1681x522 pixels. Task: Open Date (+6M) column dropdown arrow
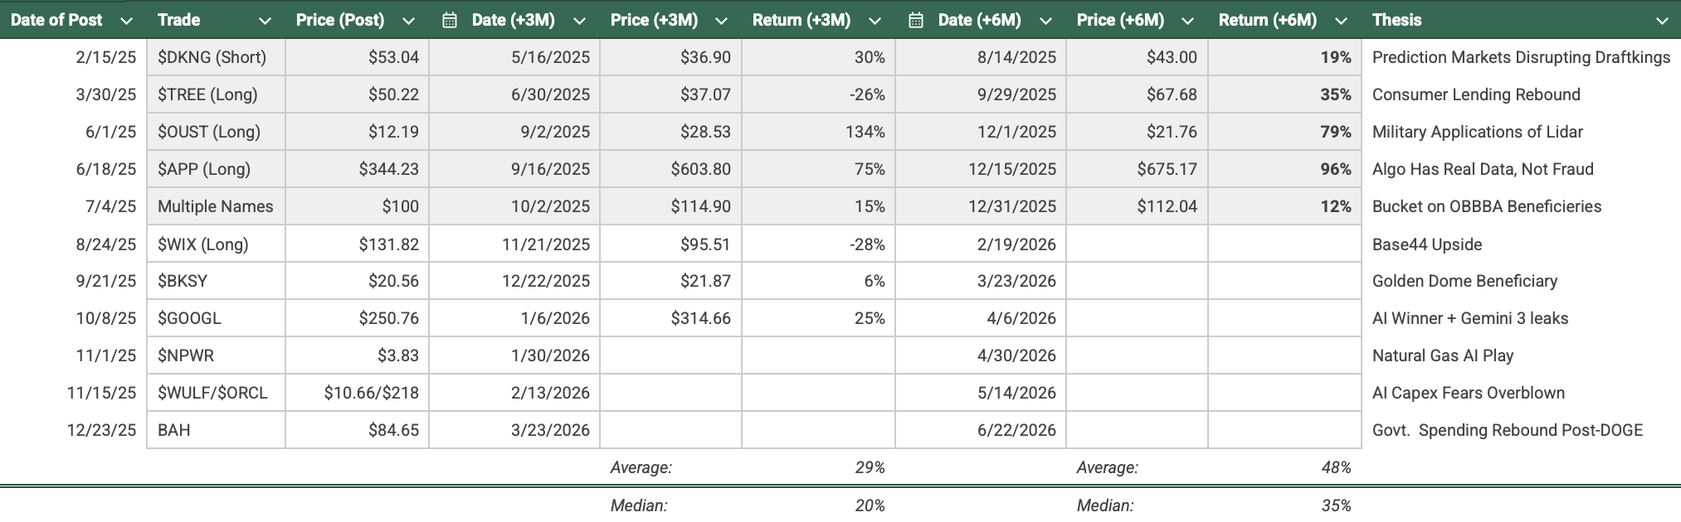(1045, 21)
